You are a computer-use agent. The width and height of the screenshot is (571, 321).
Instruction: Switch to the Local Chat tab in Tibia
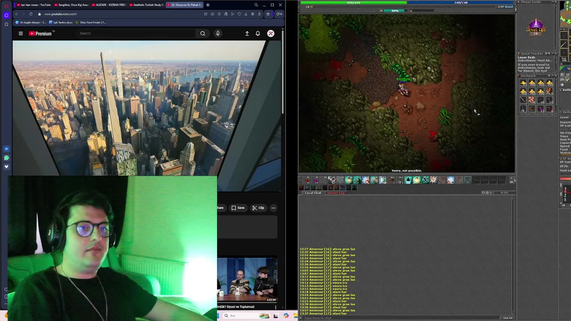pos(313,193)
